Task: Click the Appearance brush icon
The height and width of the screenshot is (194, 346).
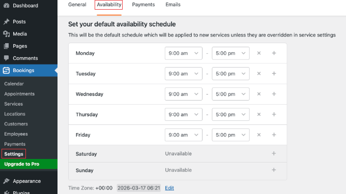Action: tap(7, 181)
